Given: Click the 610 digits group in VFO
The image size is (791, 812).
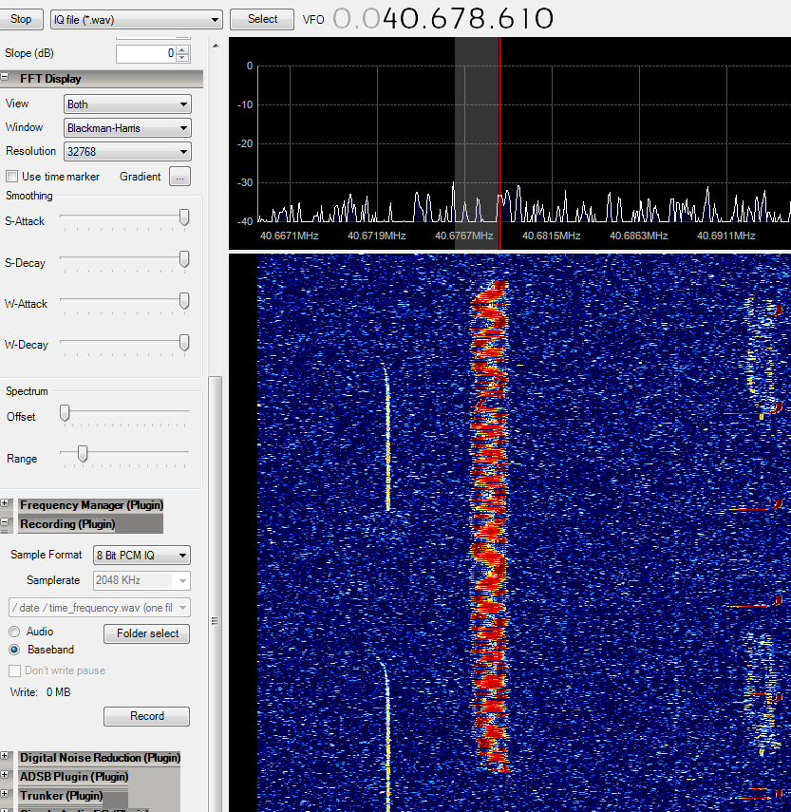Looking at the screenshot, I should (526, 19).
